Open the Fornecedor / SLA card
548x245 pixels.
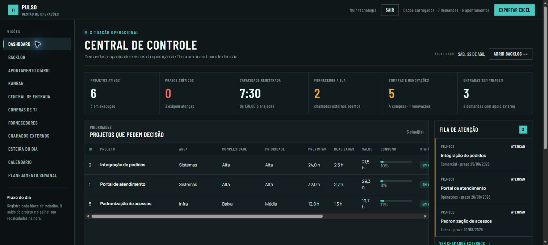pyautogui.click(x=346, y=93)
